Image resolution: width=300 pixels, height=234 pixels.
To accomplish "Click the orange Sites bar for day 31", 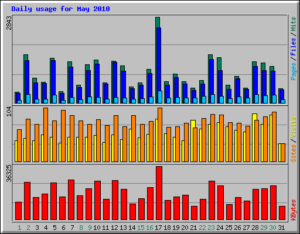I will pos(283,153).
